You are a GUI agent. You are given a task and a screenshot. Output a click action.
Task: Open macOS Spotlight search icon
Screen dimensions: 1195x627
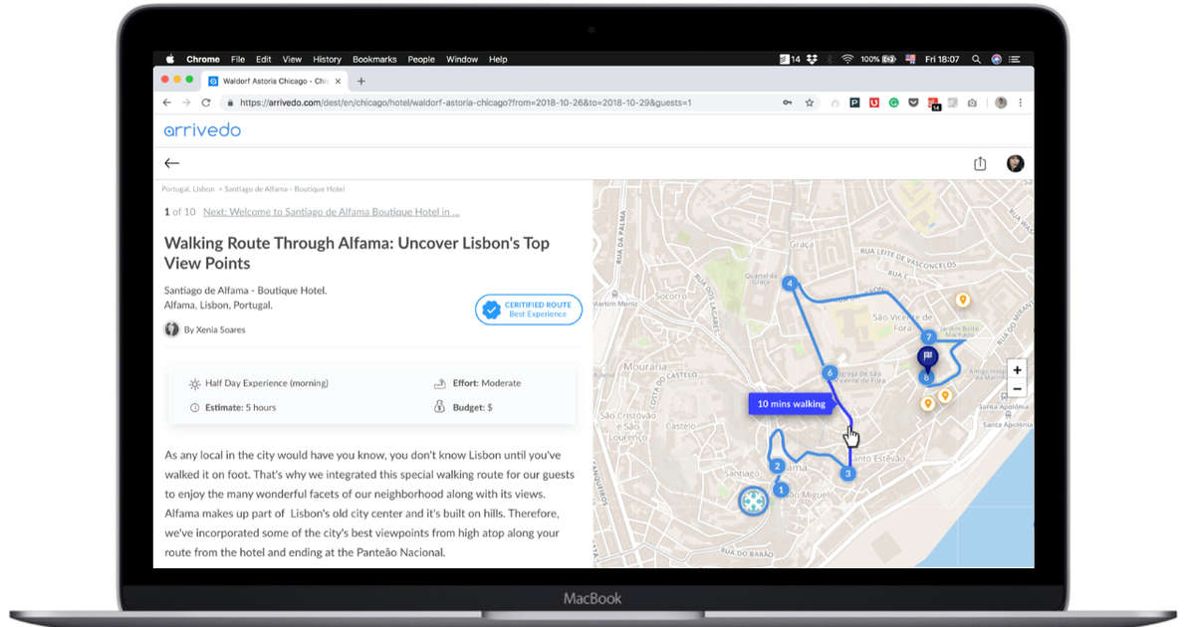click(976, 60)
